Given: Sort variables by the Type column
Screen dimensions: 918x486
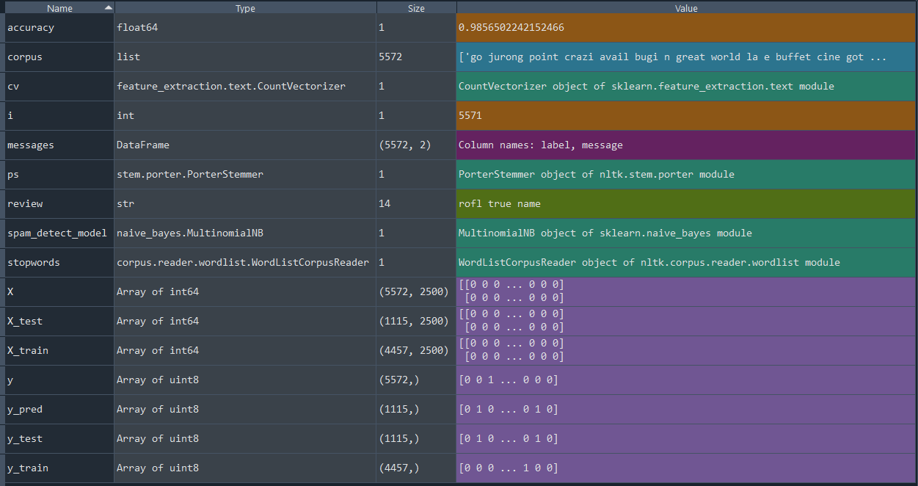Looking at the screenshot, I should (x=245, y=8).
